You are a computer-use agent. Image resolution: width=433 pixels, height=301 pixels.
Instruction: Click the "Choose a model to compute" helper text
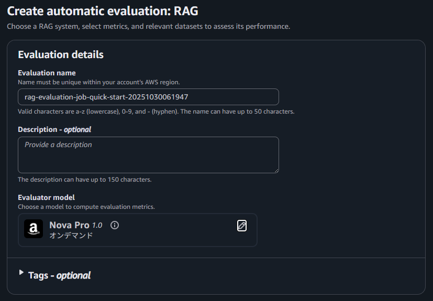pos(86,207)
